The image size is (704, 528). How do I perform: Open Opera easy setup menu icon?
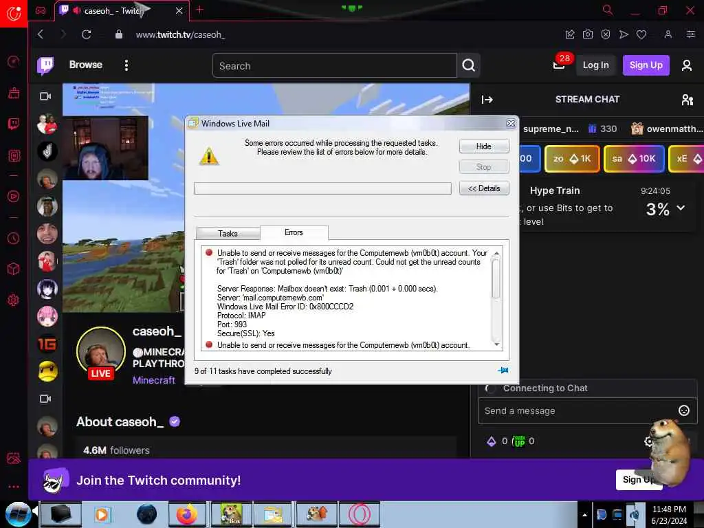click(x=690, y=34)
